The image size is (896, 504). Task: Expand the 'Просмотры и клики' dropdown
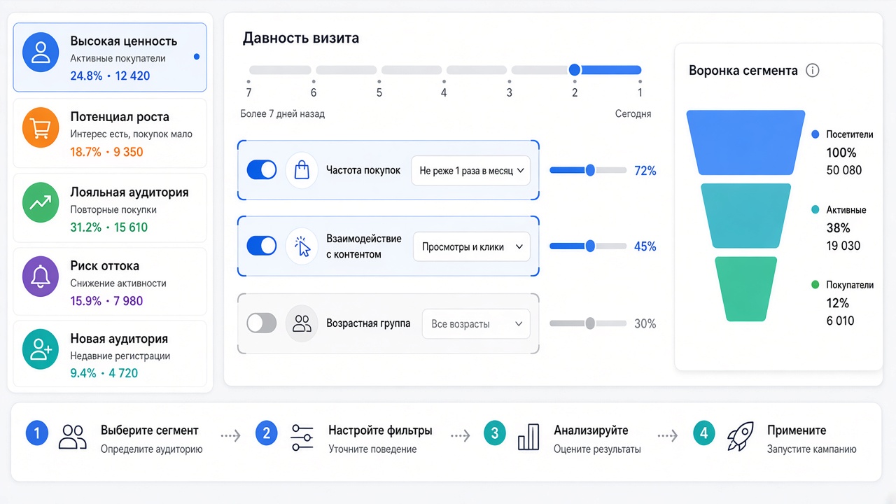pyautogui.click(x=472, y=246)
